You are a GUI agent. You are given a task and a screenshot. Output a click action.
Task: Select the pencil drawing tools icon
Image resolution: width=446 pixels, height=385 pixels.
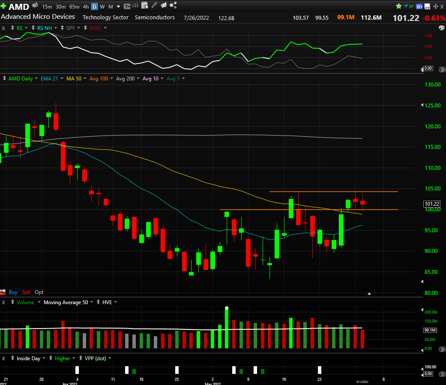click(x=154, y=5)
